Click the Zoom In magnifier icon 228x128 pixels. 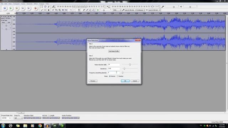click(84, 10)
